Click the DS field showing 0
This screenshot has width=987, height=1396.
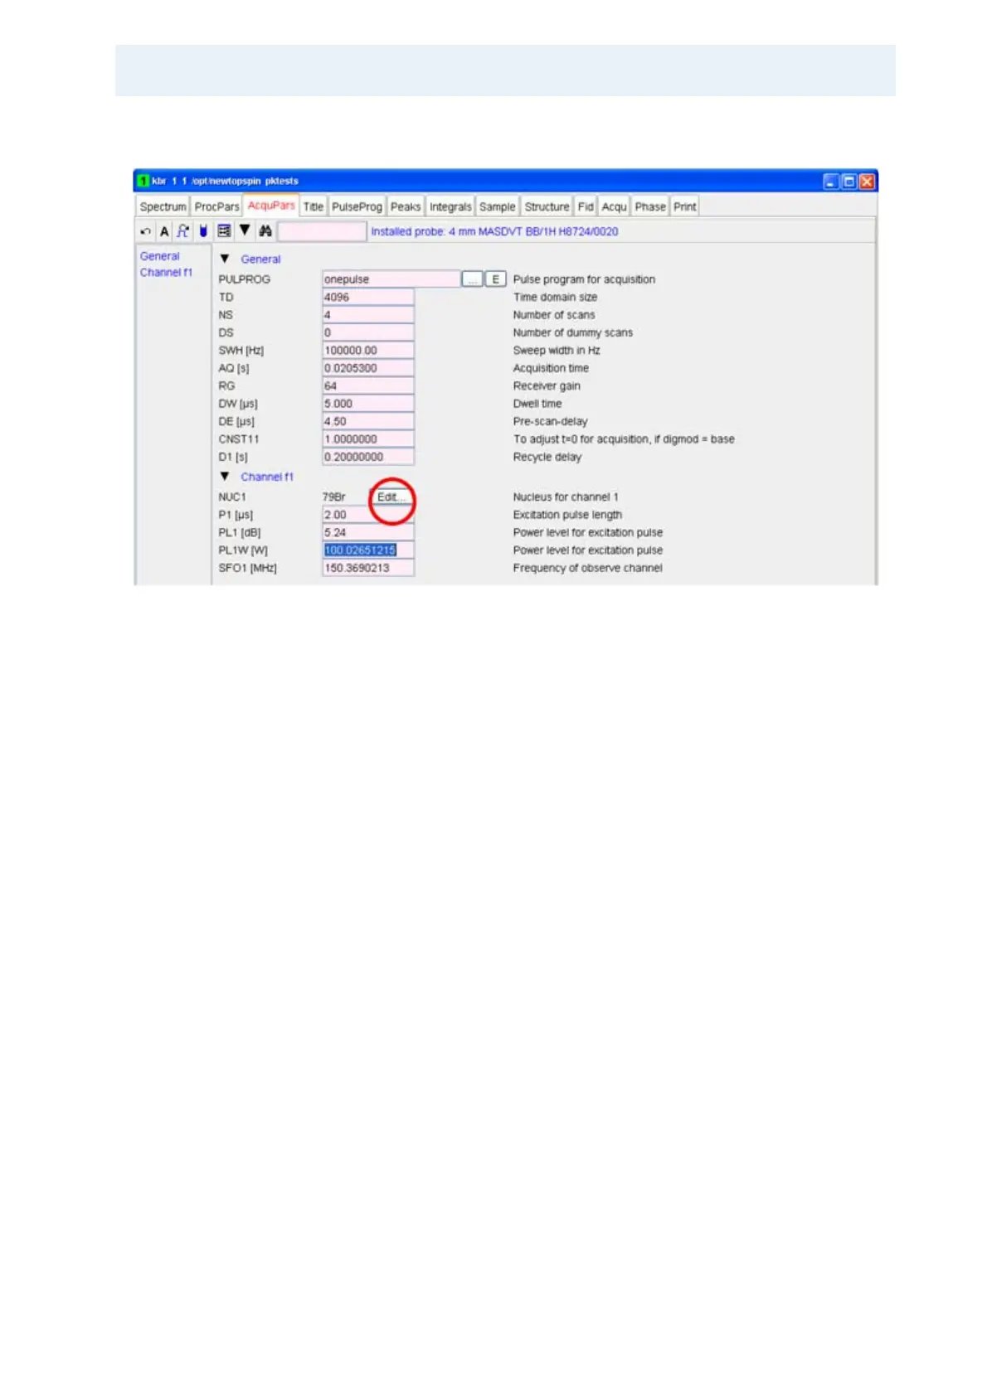pyautogui.click(x=368, y=332)
